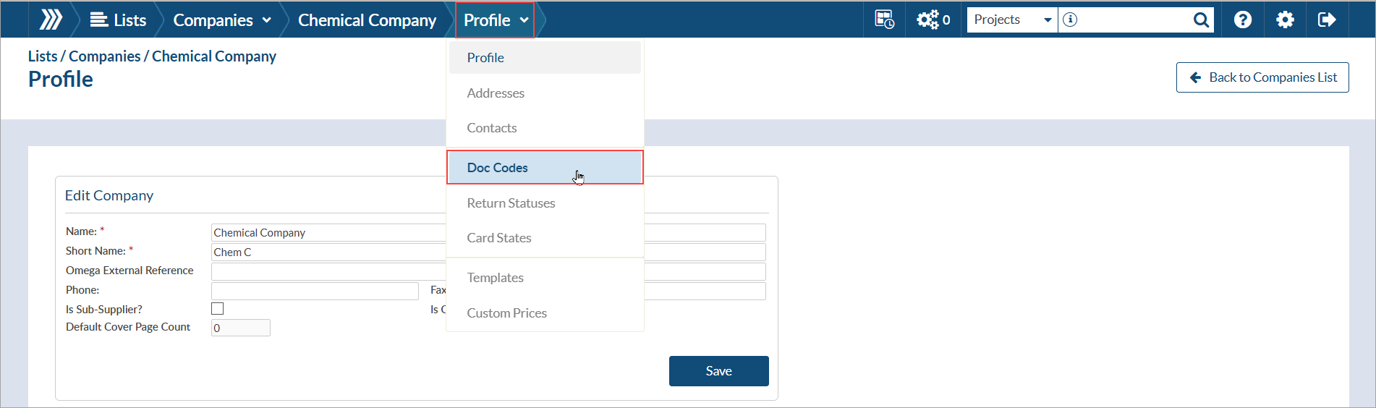1376x408 pixels.
Task: Click the logout arrow icon
Action: (1327, 20)
